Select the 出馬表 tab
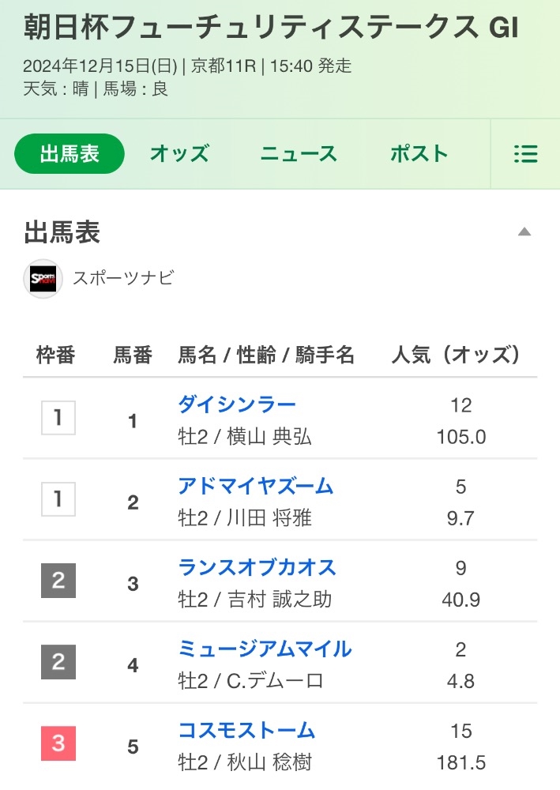Viewport: 560px width, 790px height. tap(70, 154)
